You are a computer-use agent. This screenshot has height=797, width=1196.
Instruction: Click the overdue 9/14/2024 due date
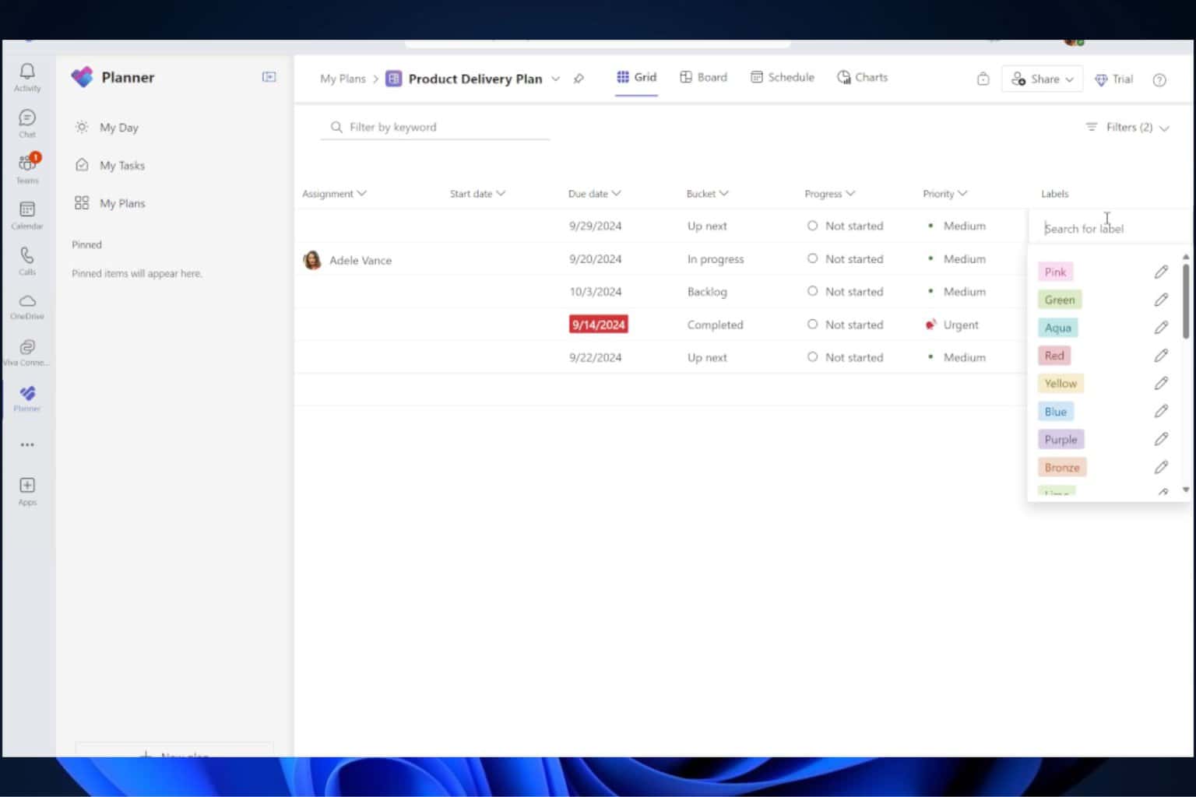coord(598,325)
